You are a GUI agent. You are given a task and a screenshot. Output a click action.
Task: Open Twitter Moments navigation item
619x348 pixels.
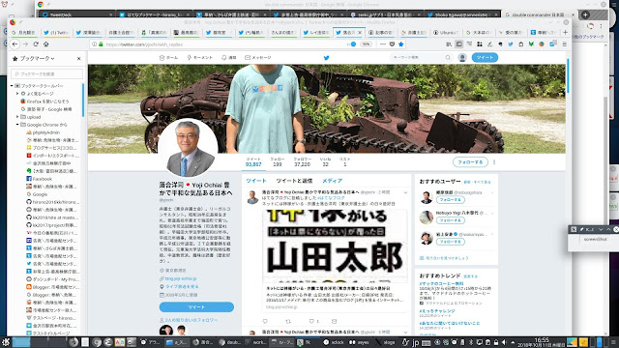coord(200,58)
